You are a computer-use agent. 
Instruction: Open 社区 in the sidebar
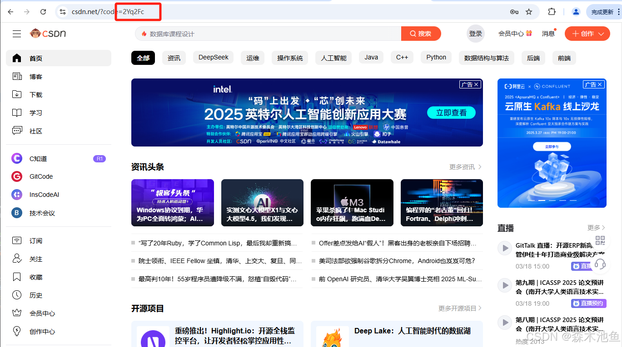tap(59, 131)
